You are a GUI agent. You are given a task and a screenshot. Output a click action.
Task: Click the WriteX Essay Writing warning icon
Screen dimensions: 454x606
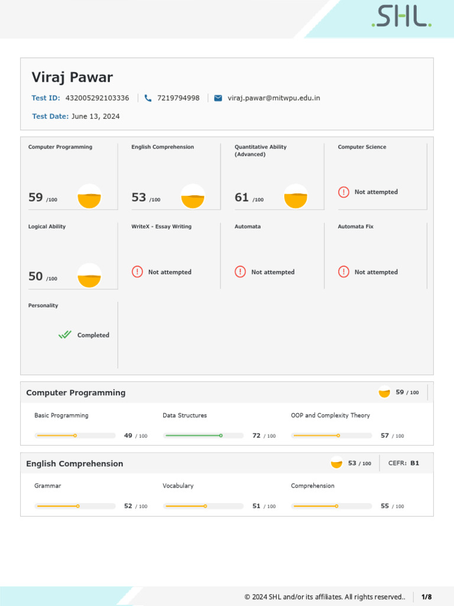point(137,272)
